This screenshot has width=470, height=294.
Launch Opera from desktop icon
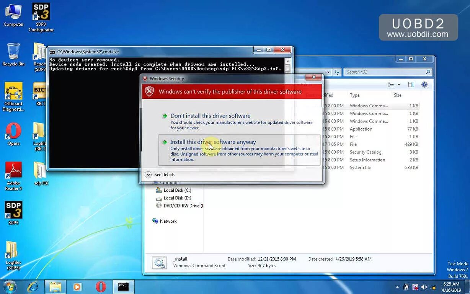[13, 134]
